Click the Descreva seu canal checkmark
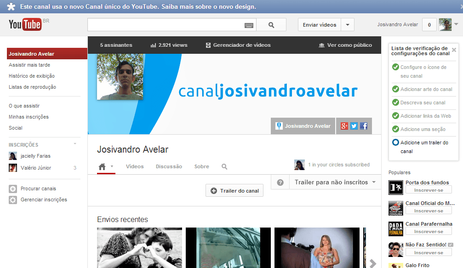The height and width of the screenshot is (268, 463). coord(395,103)
